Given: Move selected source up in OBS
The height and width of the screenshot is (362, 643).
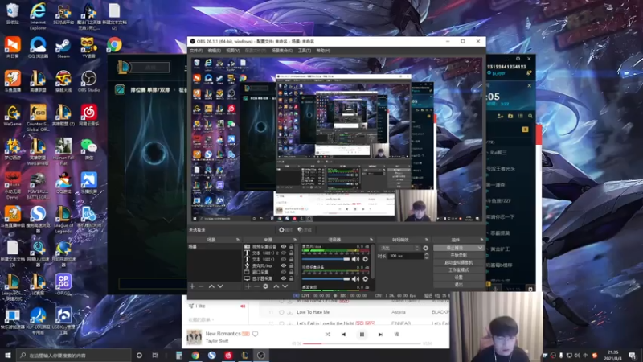Looking at the screenshot, I should [x=276, y=286].
